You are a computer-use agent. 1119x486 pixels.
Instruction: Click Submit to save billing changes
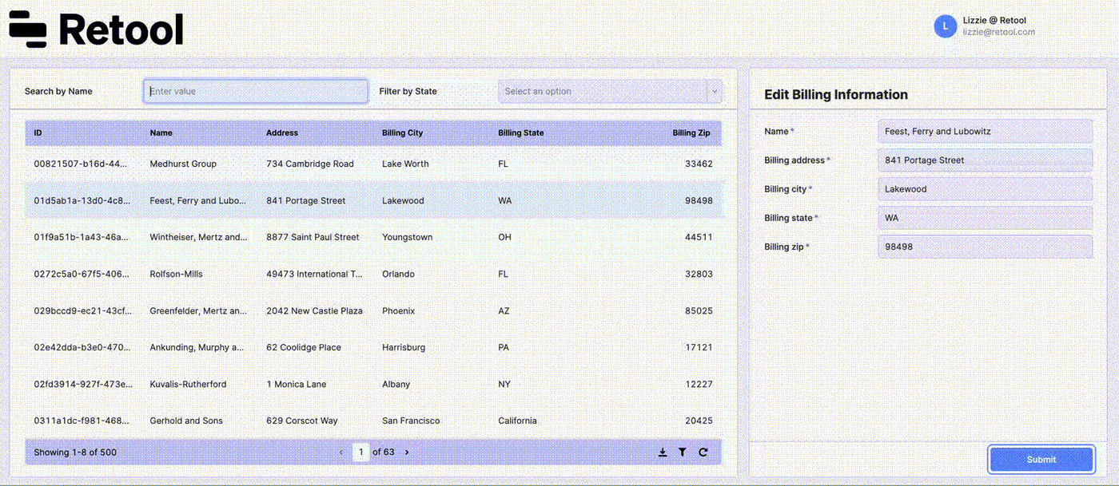(1041, 459)
